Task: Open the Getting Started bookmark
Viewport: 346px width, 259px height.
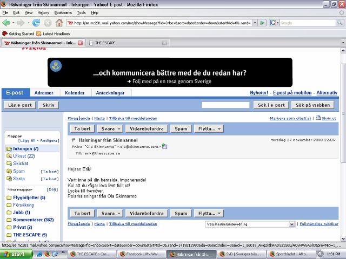Action: click(18, 33)
